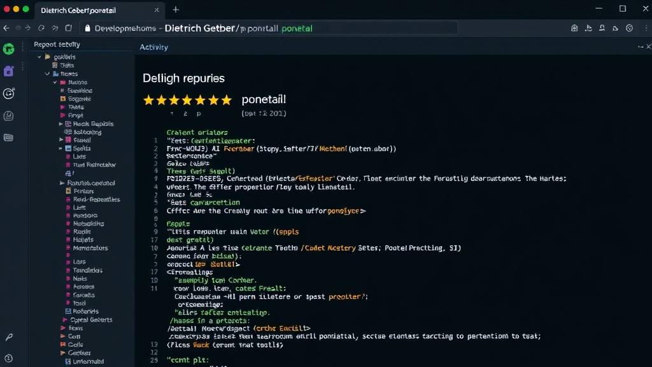652x367 pixels.
Task: Close the Activity panel with the X
Action: tap(648, 47)
